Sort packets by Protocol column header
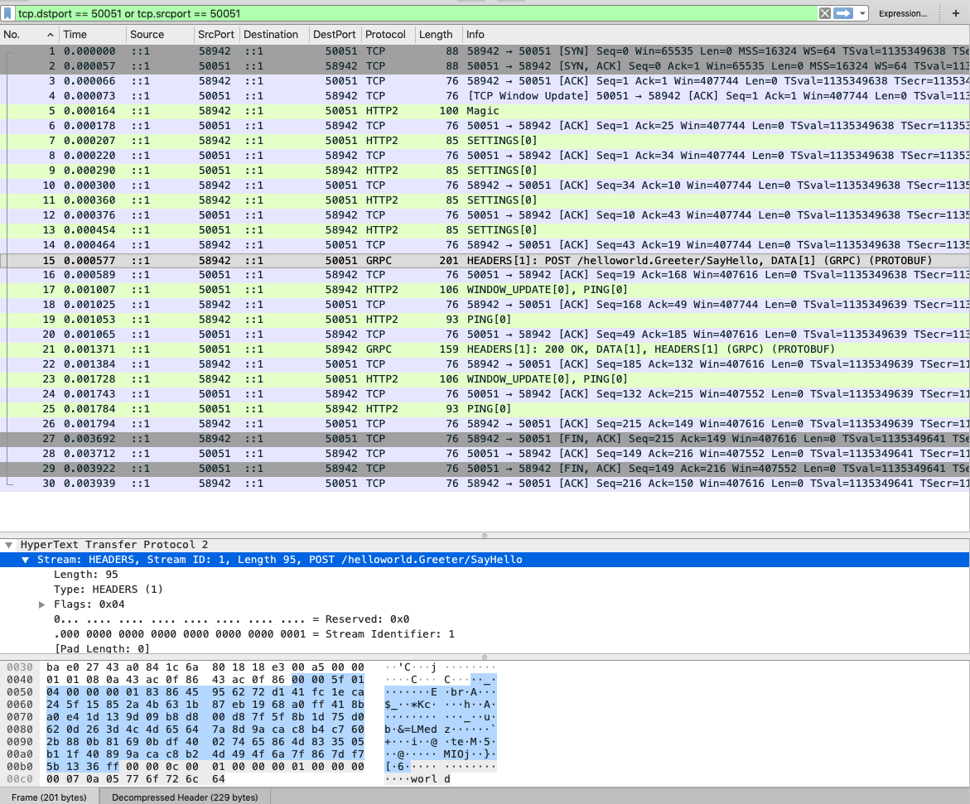 [386, 35]
